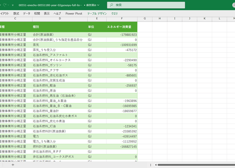Select the cell 合計(原油換算)_うち指定生産品目分
Image resolution: width=235 pixels, height=168 pixels.
tap(60, 40)
